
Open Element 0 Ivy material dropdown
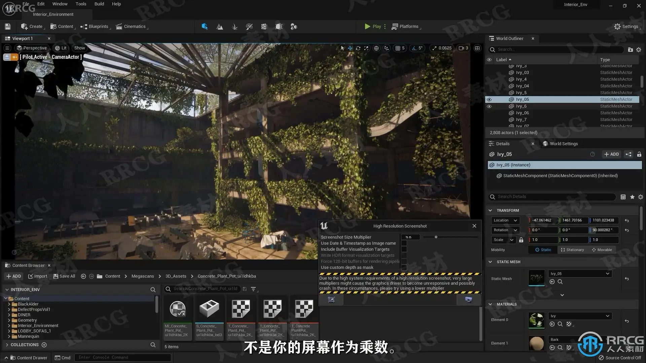pyautogui.click(x=580, y=316)
